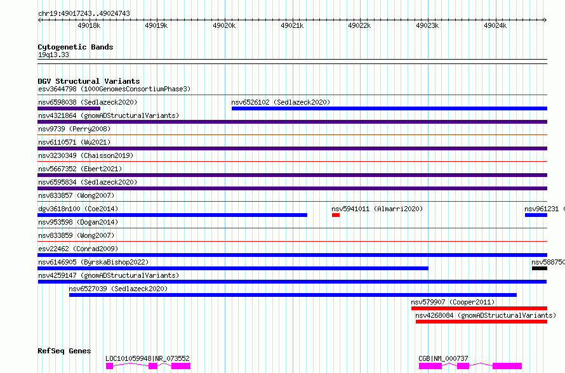Click the small red nsv5941011 Almarri2020 bar
565x373 pixels.
pos(336,215)
